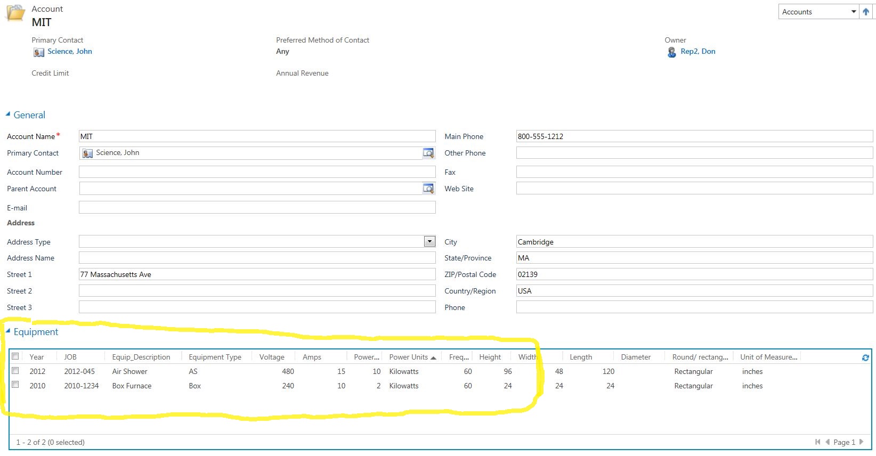The image size is (876, 456).
Task: Check the 2010 Box Furnace row checkbox
Action: point(15,385)
